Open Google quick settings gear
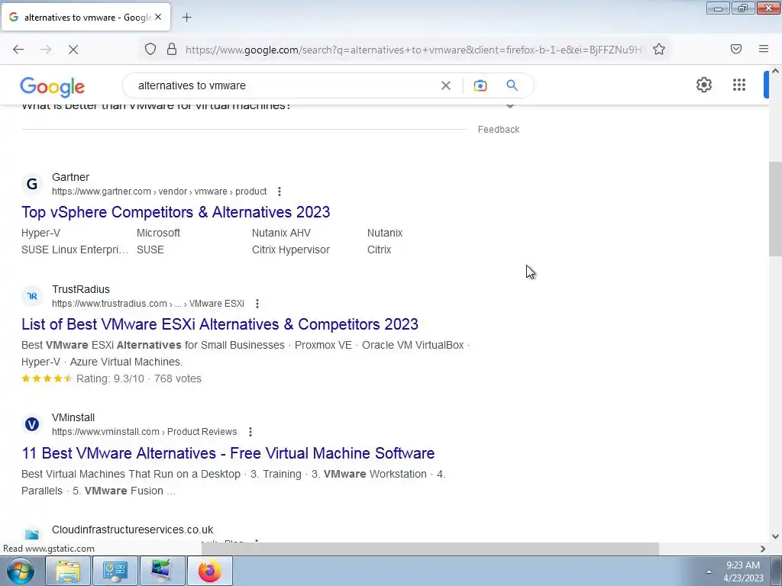782x586 pixels. [703, 85]
